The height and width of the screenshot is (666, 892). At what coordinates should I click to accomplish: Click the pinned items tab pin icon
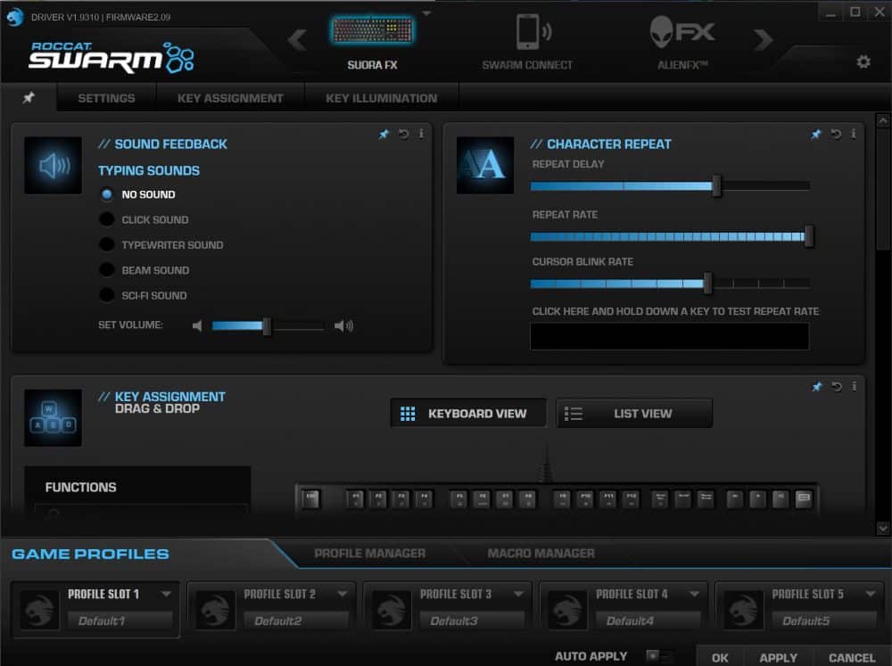click(x=29, y=98)
